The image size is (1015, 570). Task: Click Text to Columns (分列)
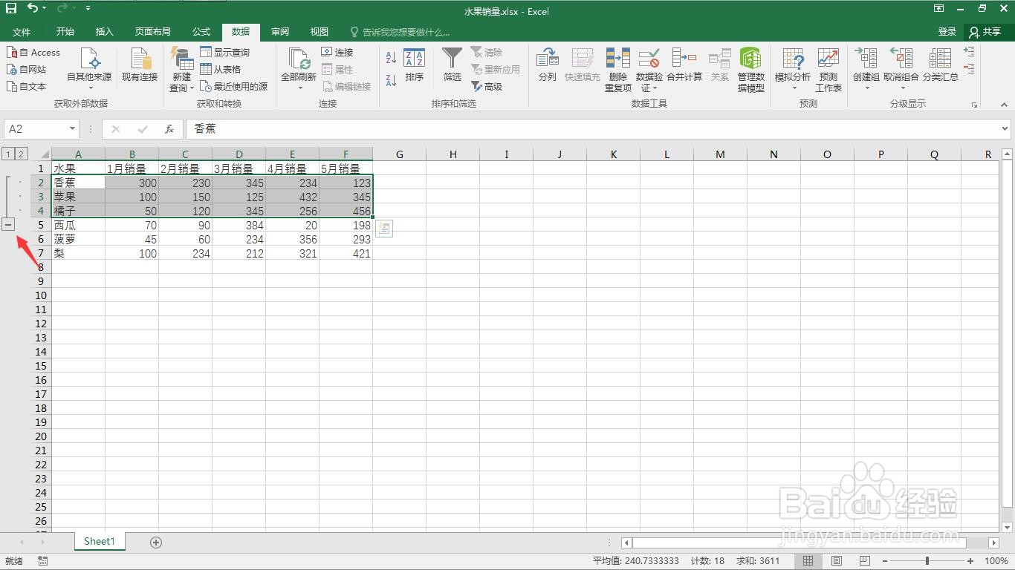click(548, 65)
